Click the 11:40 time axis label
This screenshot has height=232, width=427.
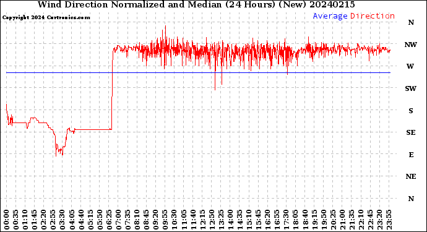point(193,220)
